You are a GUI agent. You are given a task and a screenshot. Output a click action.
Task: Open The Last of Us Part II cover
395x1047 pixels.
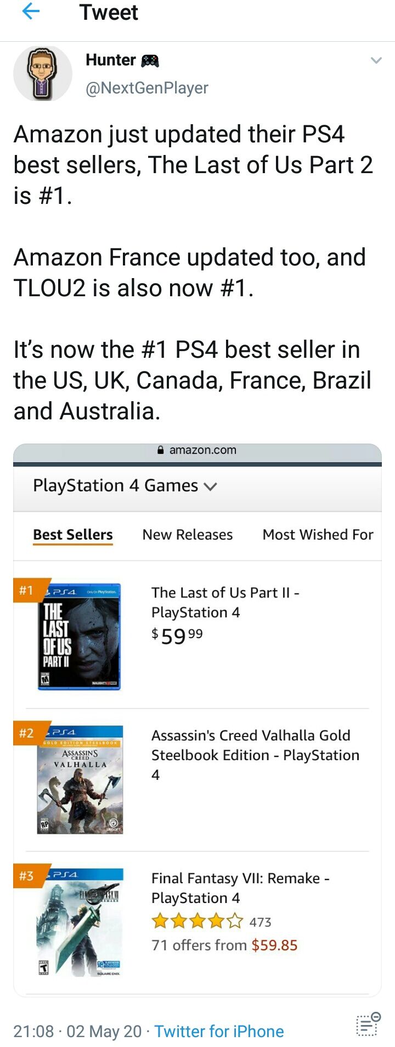tap(79, 636)
